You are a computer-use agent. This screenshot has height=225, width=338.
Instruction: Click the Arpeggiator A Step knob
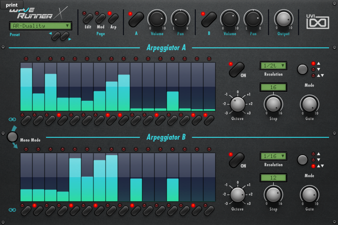coord(273,104)
